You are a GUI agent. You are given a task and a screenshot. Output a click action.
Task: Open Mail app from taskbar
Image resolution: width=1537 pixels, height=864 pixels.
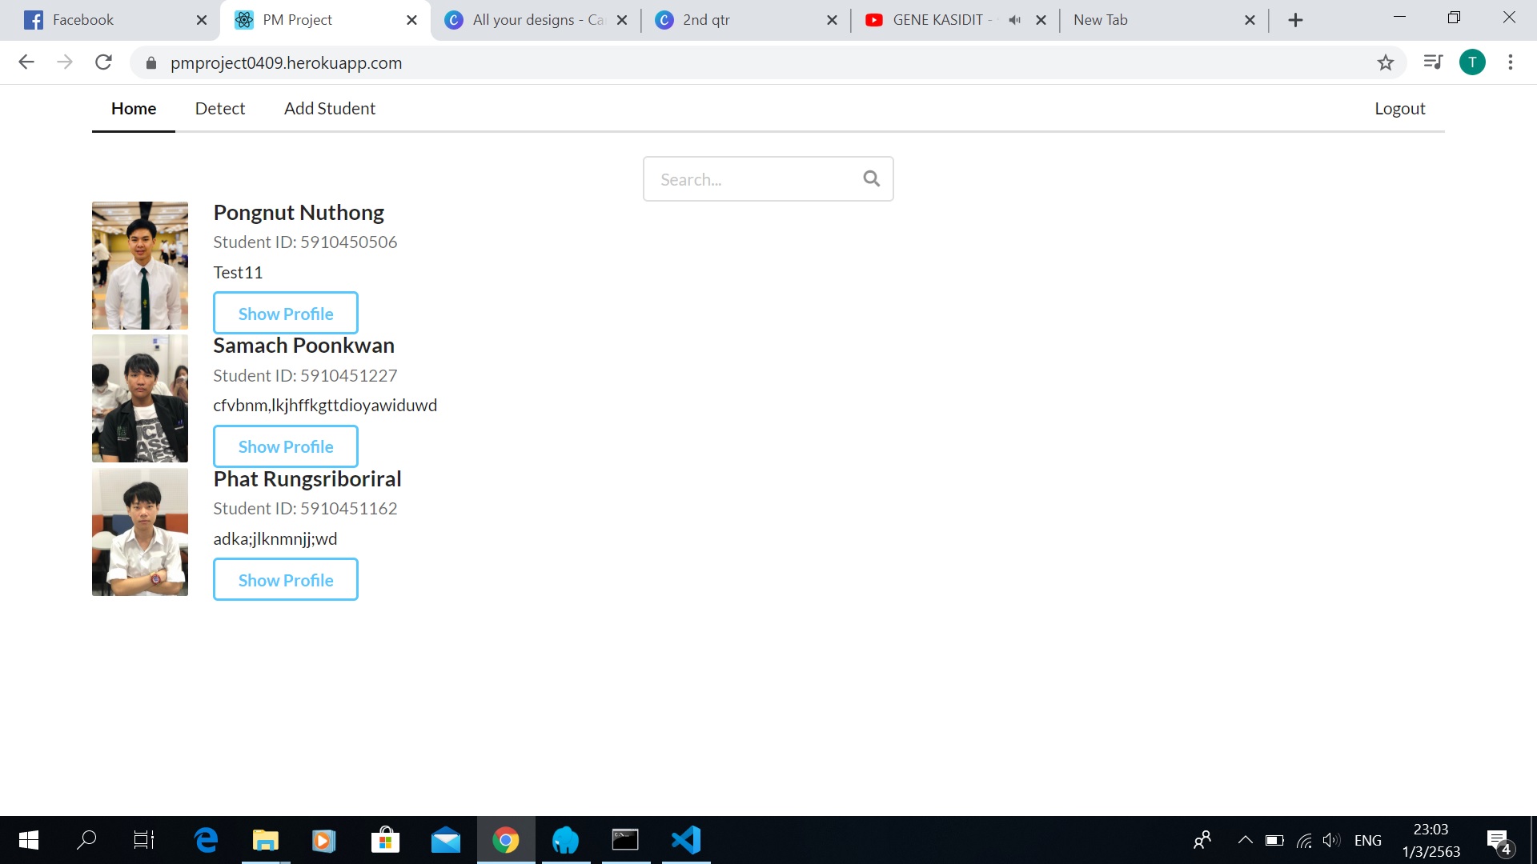(446, 840)
